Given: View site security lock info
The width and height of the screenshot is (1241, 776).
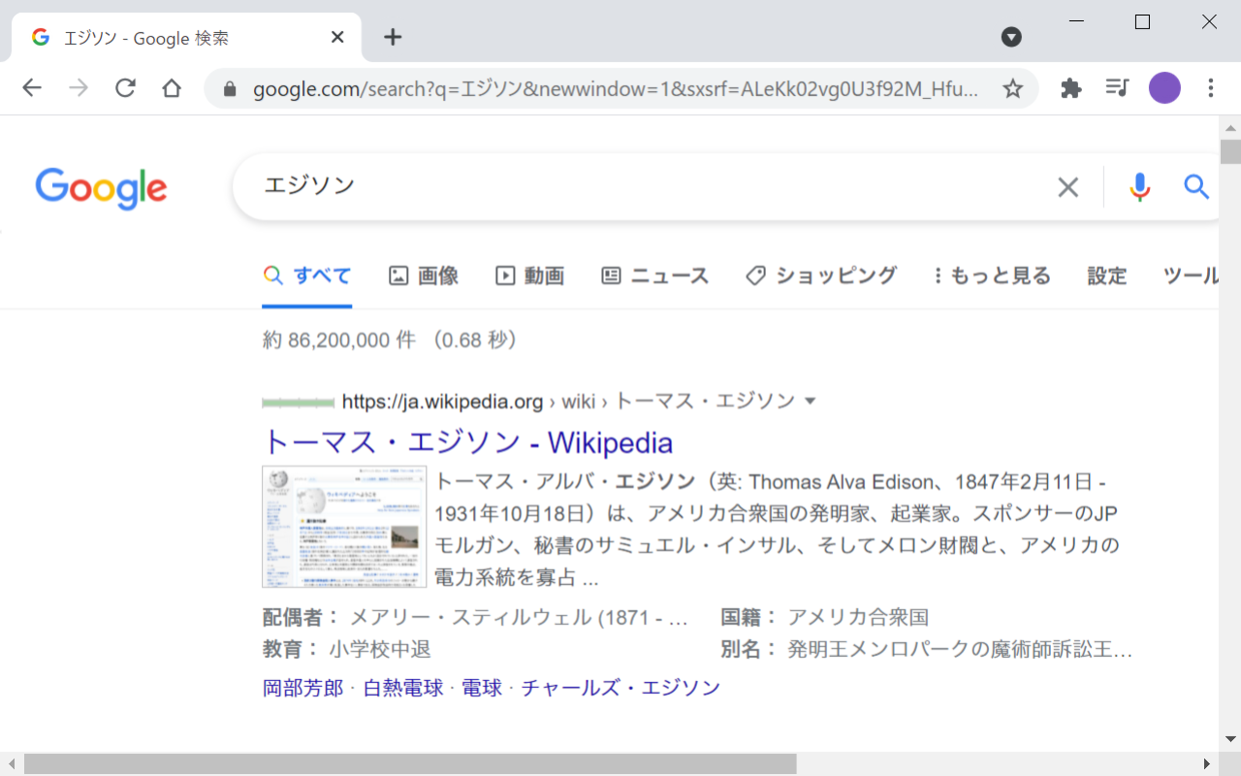Looking at the screenshot, I should (230, 89).
